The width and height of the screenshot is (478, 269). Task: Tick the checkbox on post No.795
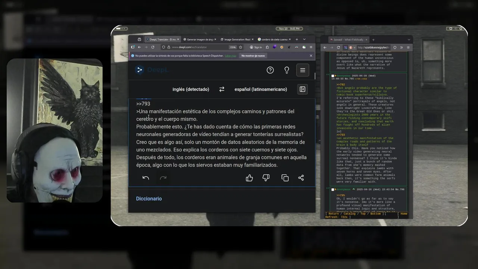click(x=333, y=76)
